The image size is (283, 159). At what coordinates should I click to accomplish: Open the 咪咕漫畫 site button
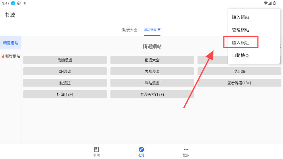[x=152, y=83]
